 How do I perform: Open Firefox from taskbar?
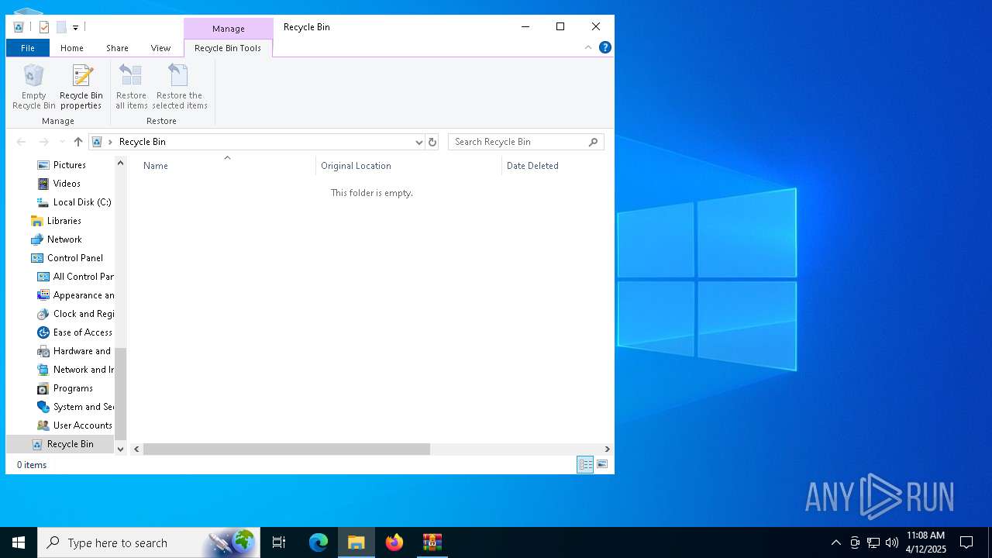tap(394, 542)
